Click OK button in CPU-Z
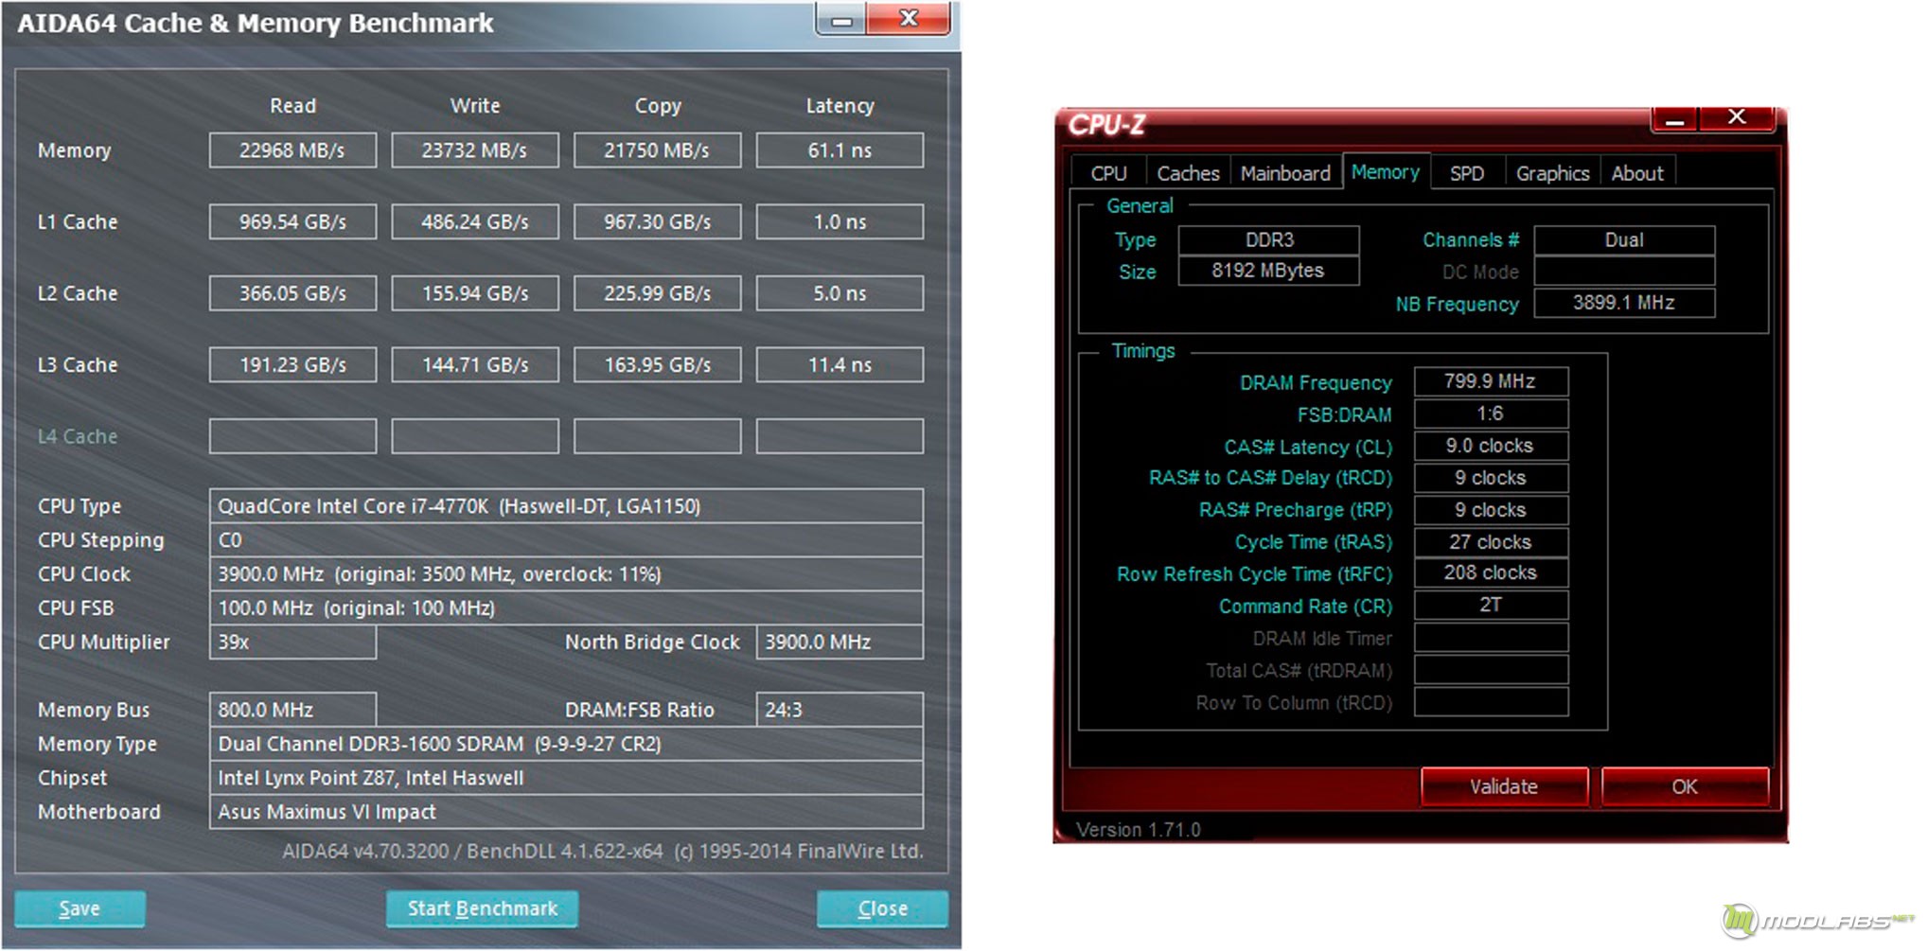This screenshot has height=951, width=1927. coord(1685,786)
